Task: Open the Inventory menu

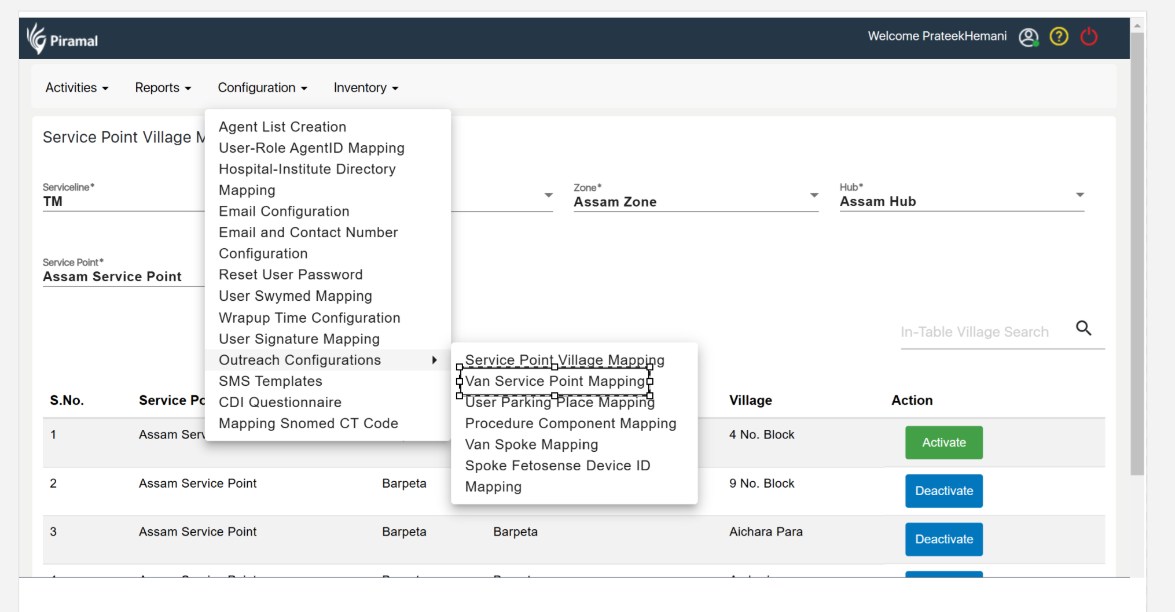Action: click(366, 88)
